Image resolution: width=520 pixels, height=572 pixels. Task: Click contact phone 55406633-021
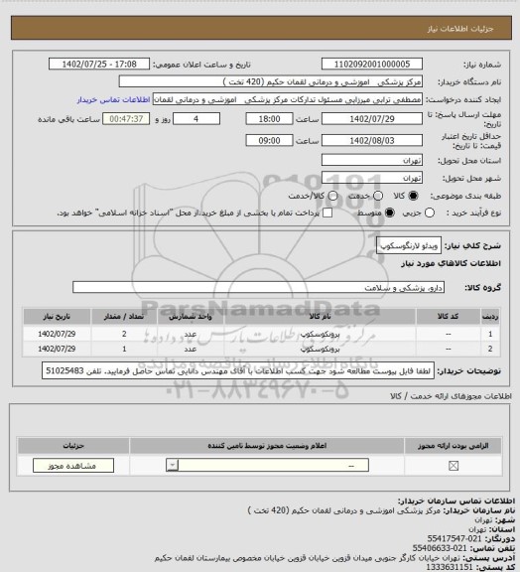[440, 548]
